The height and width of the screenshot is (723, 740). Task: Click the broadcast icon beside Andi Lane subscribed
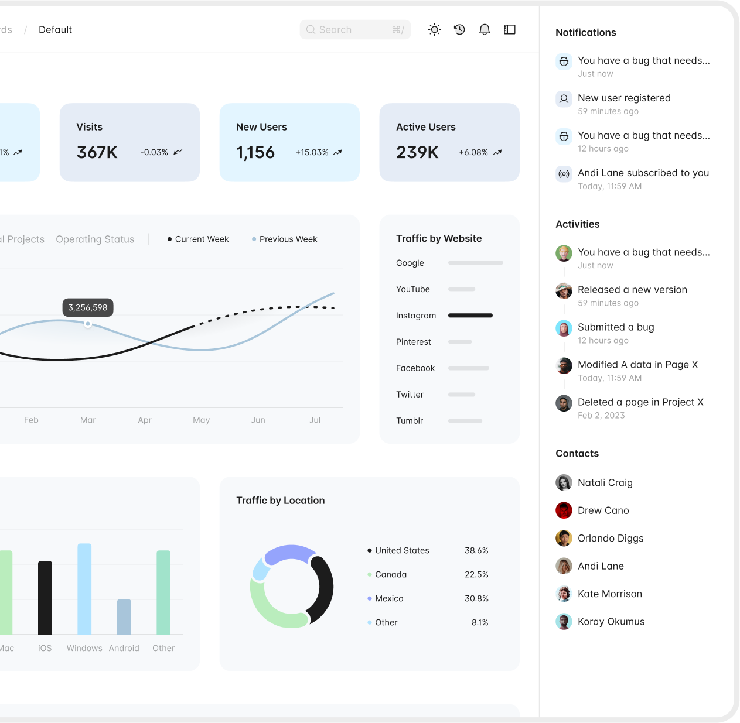(564, 174)
